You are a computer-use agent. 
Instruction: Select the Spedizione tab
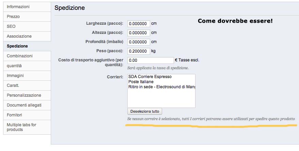(x=17, y=46)
